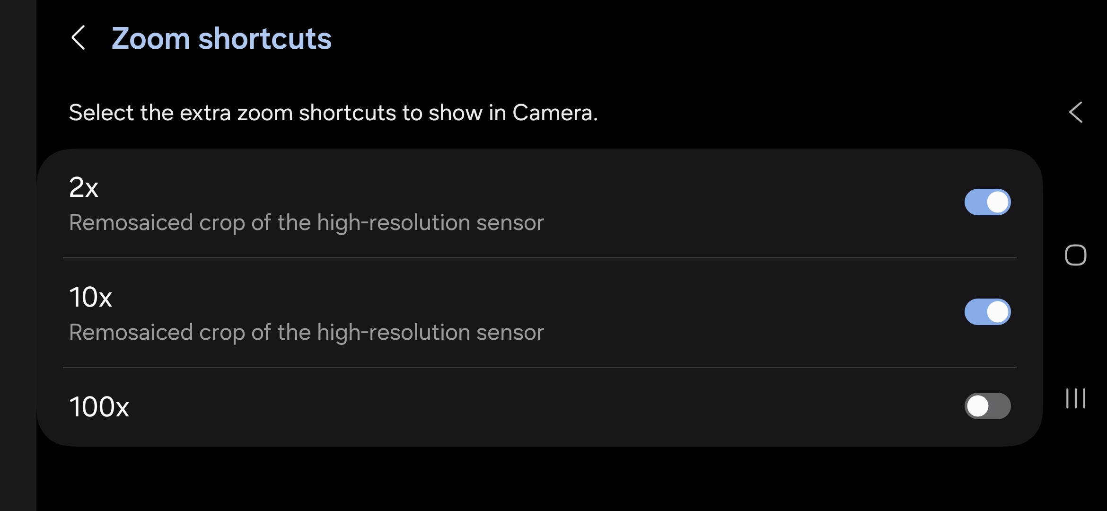The image size is (1107, 511).
Task: Open the recent apps navigation button
Action: coord(1075,398)
